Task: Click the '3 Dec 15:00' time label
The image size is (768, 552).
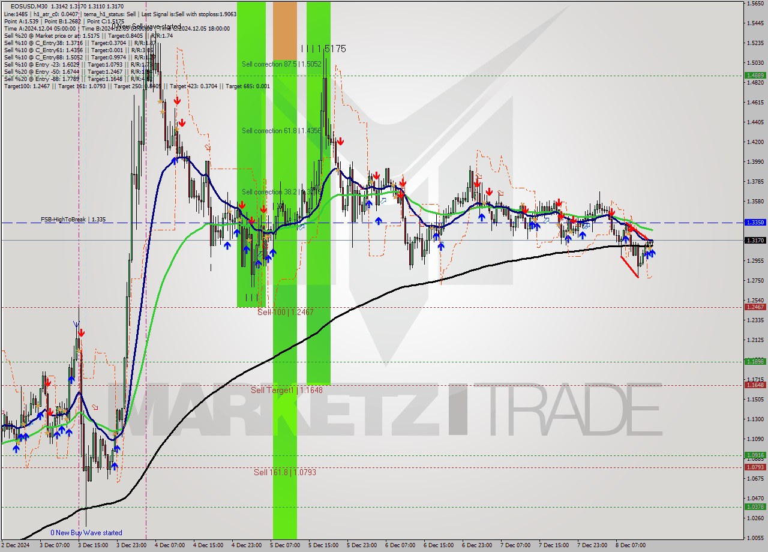Action: point(92,545)
